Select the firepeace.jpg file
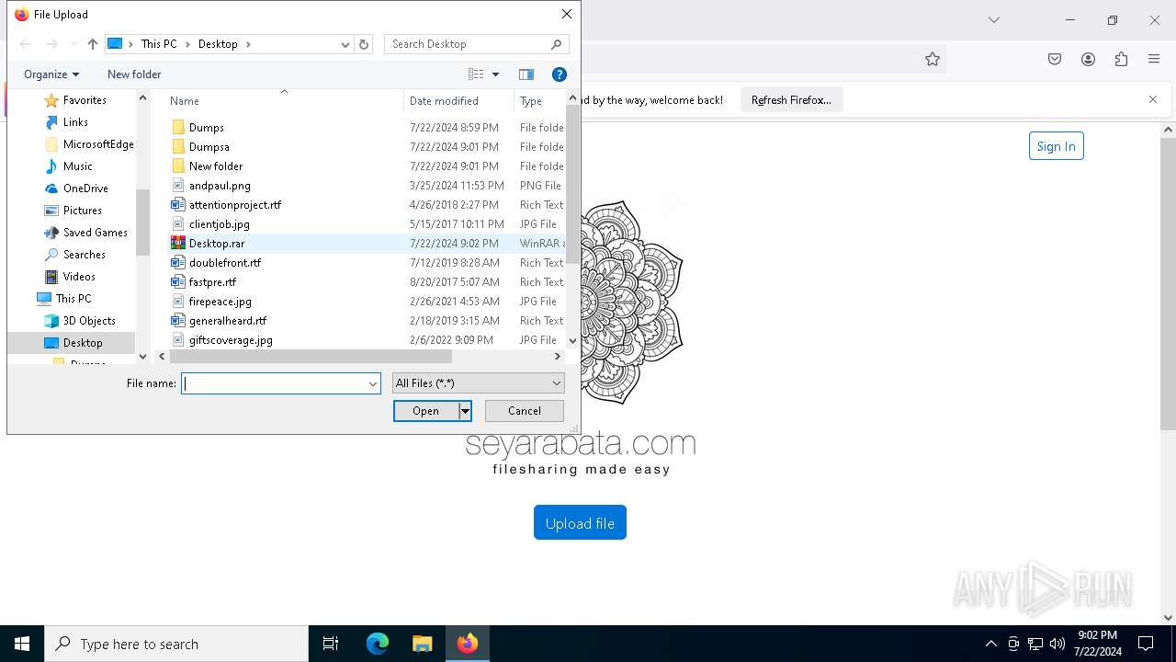This screenshot has width=1176, height=662. pos(220,302)
